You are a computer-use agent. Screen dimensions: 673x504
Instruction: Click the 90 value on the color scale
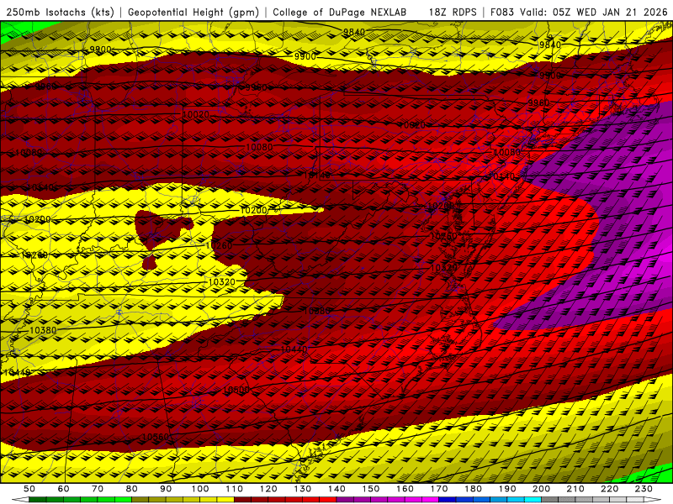(x=166, y=489)
